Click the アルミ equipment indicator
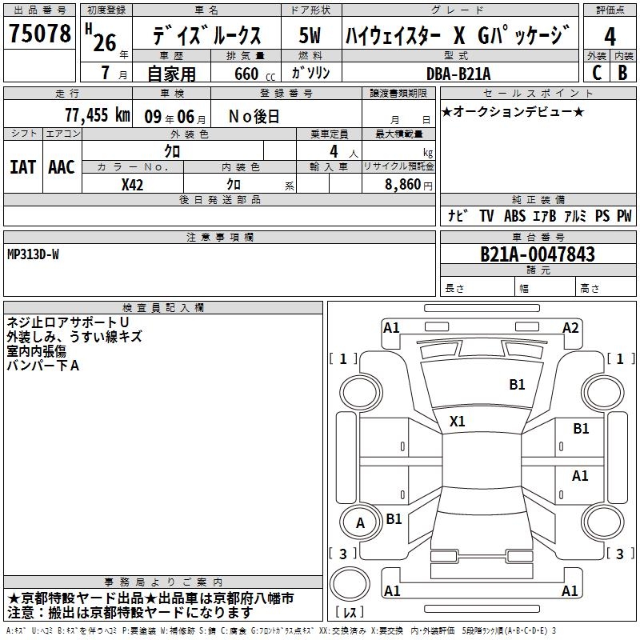The height and width of the screenshot is (640, 640). 574,216
